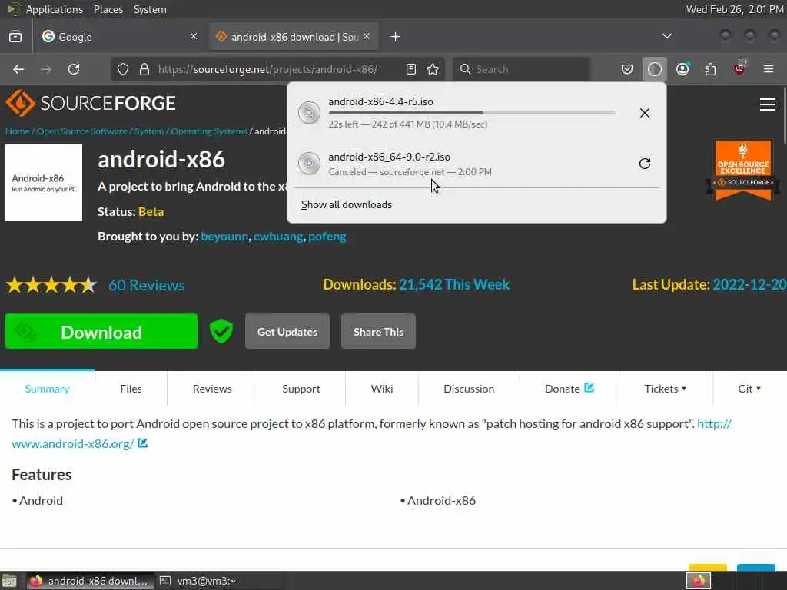Open the Wiki tab
The width and height of the screenshot is (787, 590).
[x=382, y=389]
